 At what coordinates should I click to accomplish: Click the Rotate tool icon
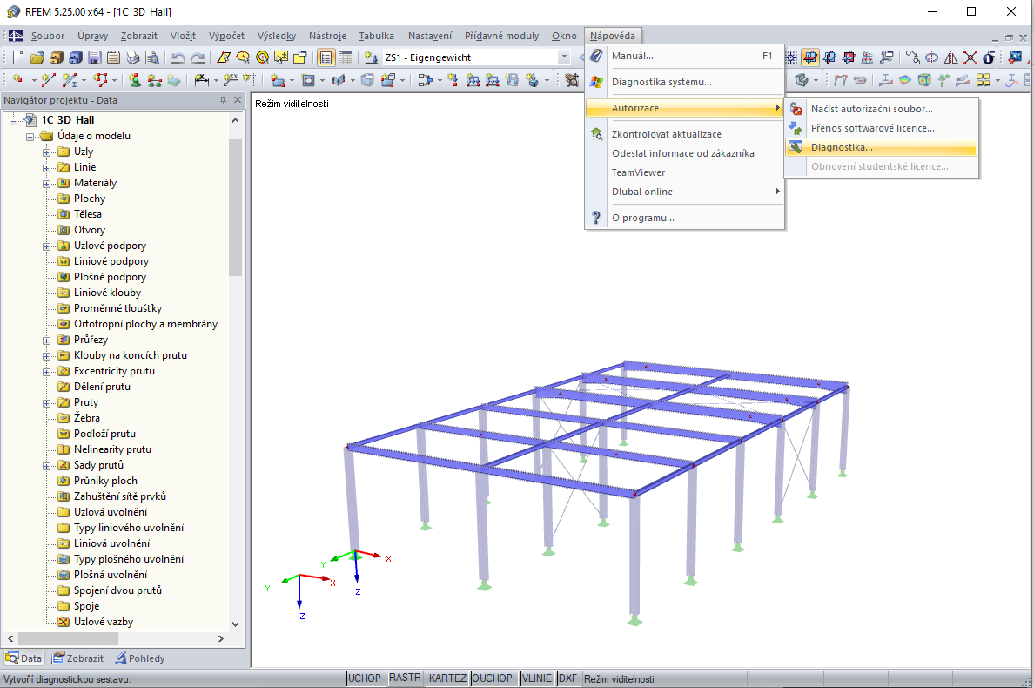(x=932, y=57)
